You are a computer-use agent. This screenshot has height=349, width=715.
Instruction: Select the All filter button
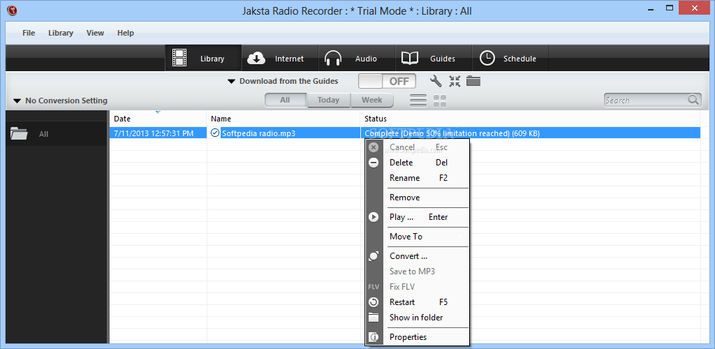point(286,101)
